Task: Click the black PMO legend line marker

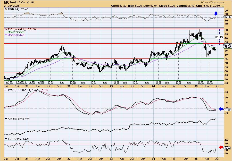Action: 6,90
